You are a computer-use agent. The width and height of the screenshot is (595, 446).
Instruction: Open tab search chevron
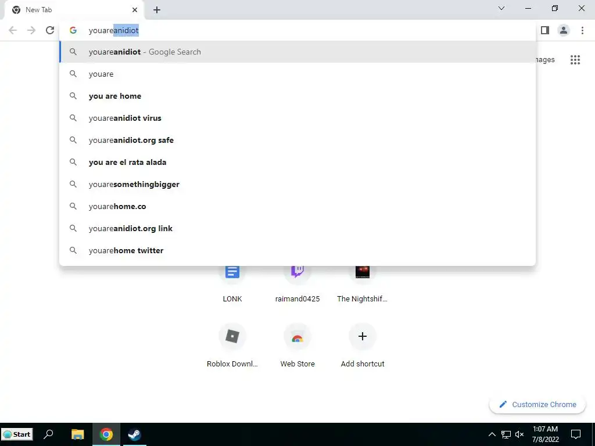[x=501, y=8]
